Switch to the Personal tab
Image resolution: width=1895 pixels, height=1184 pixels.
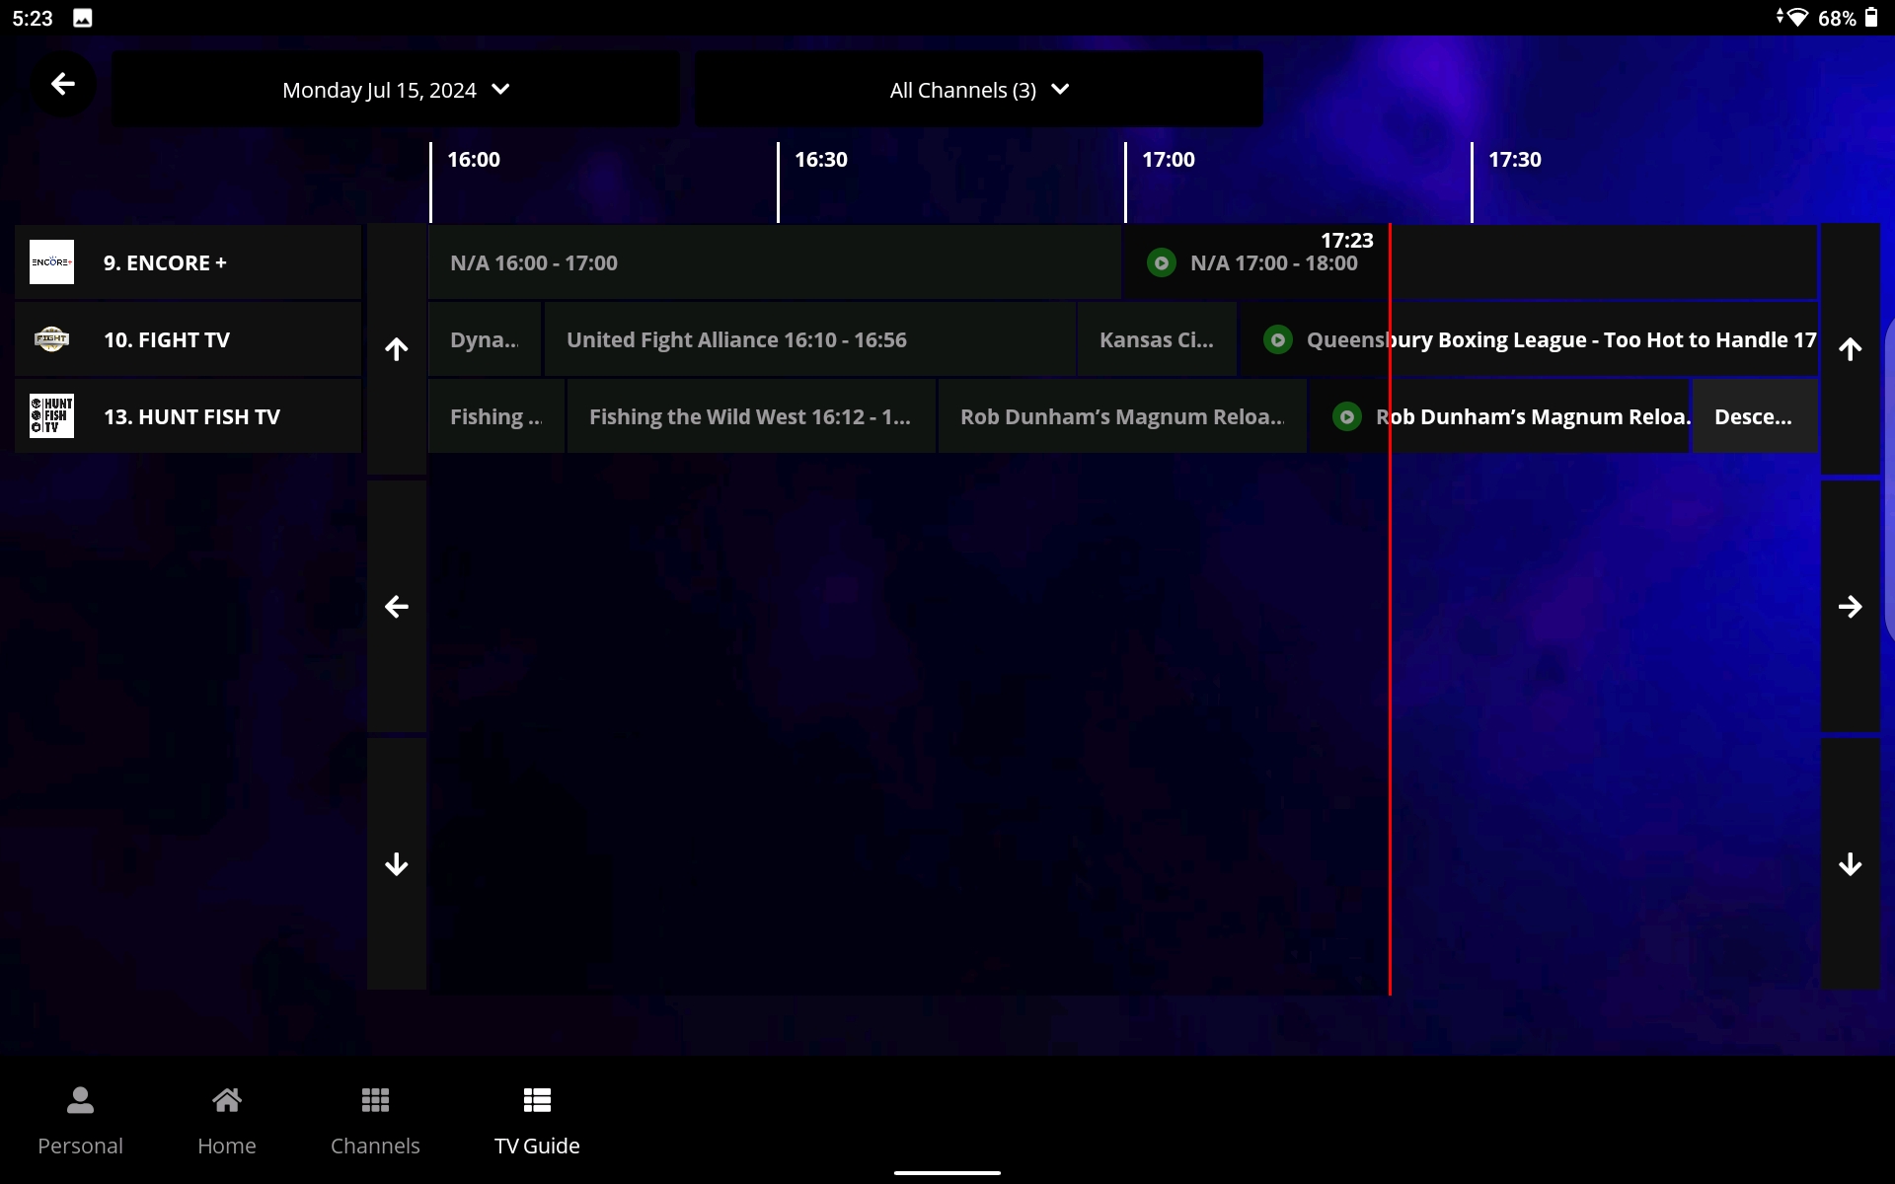point(80,1121)
